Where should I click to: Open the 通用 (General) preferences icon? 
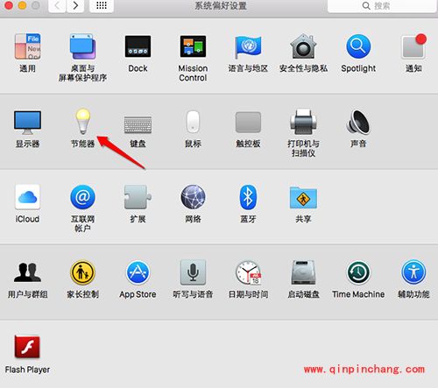coord(27,46)
